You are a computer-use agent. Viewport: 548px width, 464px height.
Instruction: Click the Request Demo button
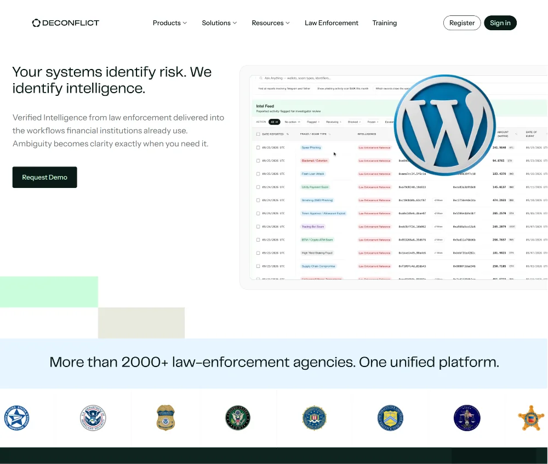click(x=45, y=177)
